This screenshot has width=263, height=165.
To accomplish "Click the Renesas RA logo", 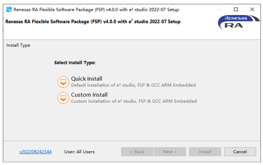I will [238, 22].
